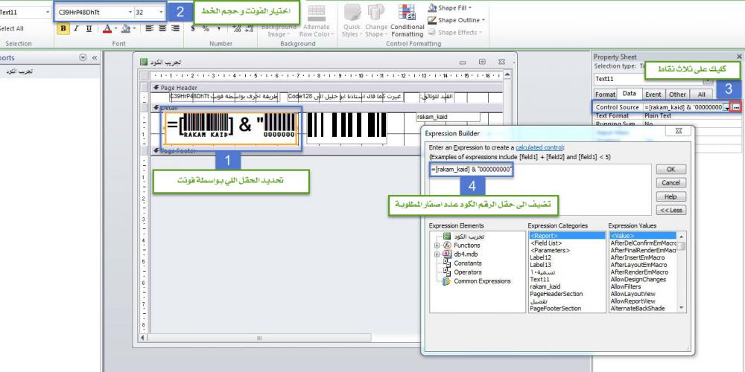Apply currency format ($) icon
This screenshot has height=372, width=745.
(192, 28)
